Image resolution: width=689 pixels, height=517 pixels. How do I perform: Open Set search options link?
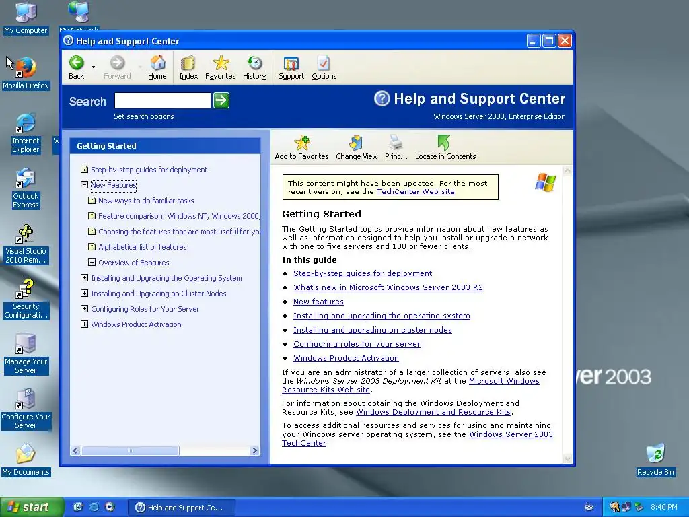pyautogui.click(x=144, y=116)
